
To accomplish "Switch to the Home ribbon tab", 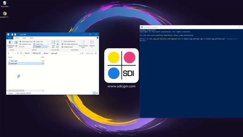I will pos(17,38).
